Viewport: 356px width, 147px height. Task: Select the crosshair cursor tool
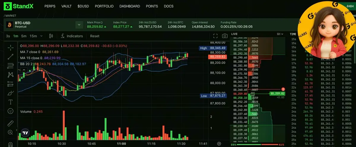pos(10,47)
